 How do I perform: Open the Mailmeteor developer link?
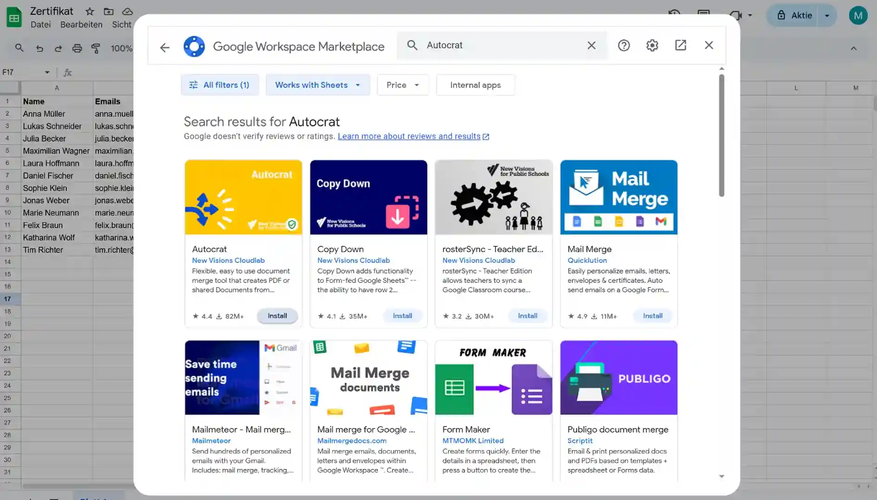(211, 441)
